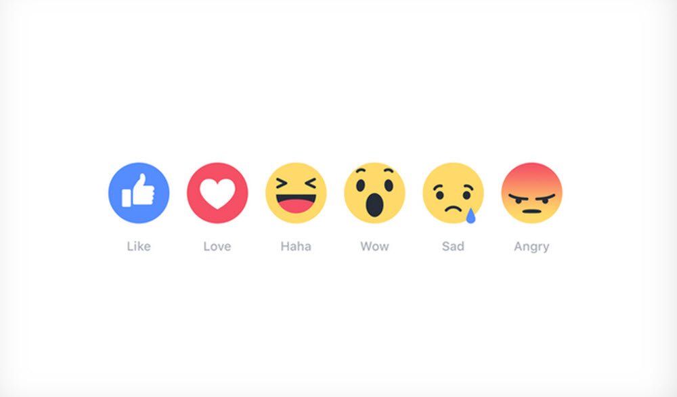Click the "Love" text label
The image size is (677, 397).
217,246
